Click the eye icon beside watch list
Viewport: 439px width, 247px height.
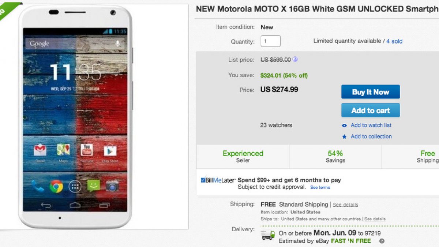pos(344,126)
